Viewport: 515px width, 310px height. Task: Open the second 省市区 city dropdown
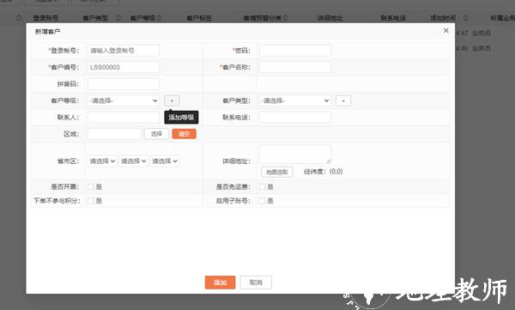pos(133,161)
